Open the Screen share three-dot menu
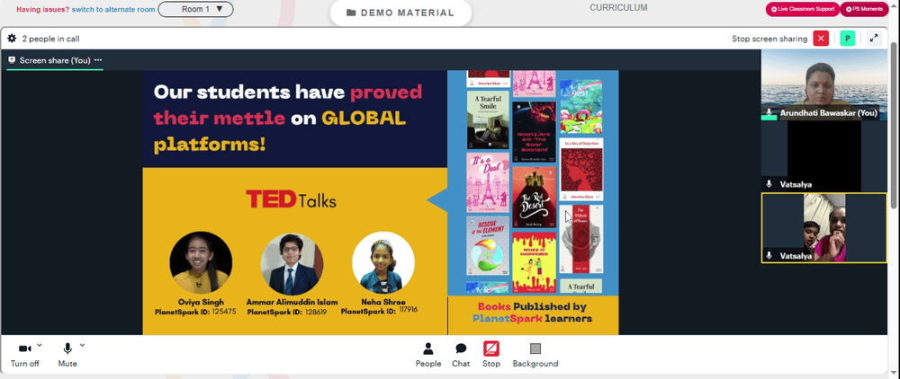This screenshot has height=379, width=900. point(98,60)
